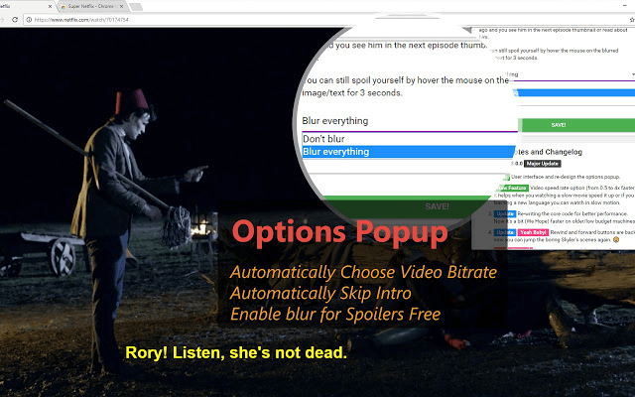Screen dimensions: 635x397
Task: Switch to Super Netflix - Chrome tab
Action: coord(92,7)
